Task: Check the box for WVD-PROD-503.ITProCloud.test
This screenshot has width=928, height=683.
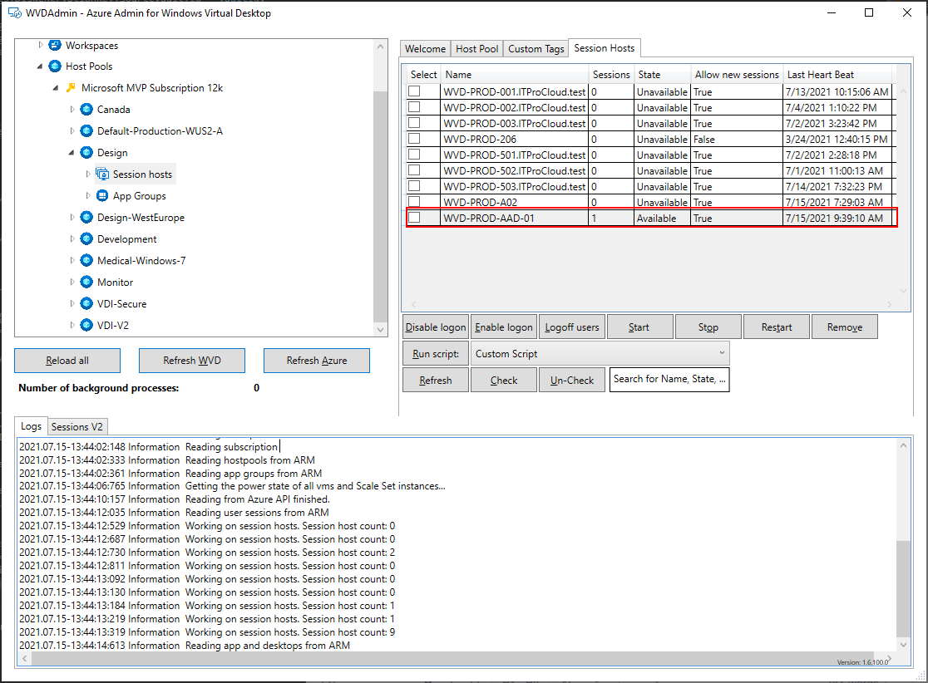Action: click(x=414, y=185)
